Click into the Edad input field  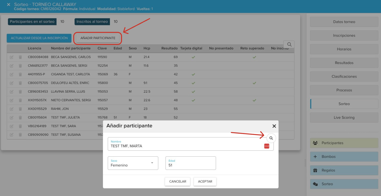pos(190,165)
